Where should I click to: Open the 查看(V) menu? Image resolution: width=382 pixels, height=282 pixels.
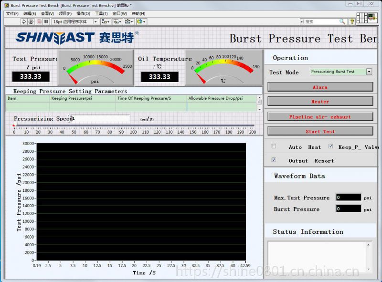47,14
